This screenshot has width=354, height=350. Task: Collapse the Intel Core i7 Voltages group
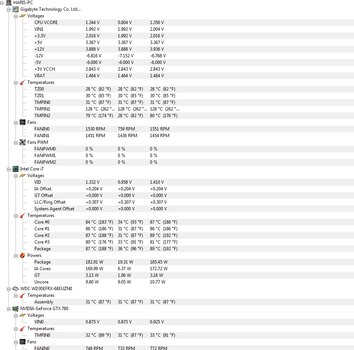(x=16, y=176)
